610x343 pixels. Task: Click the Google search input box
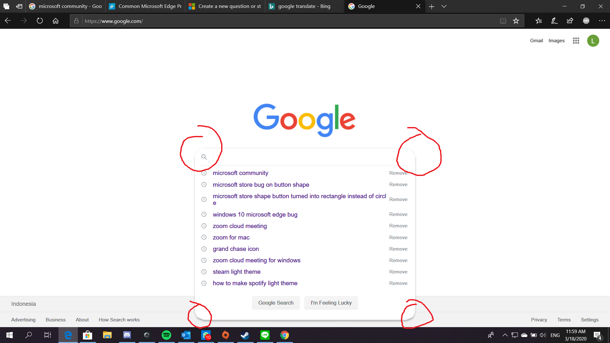[x=305, y=157]
